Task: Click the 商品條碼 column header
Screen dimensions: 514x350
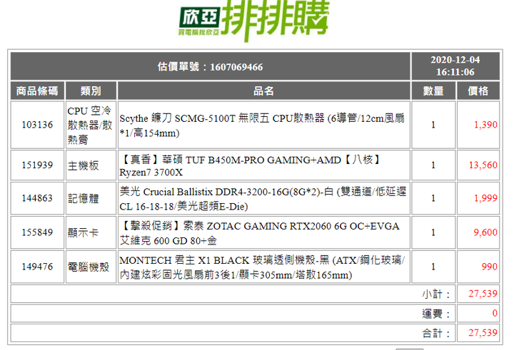Action: click(37, 91)
